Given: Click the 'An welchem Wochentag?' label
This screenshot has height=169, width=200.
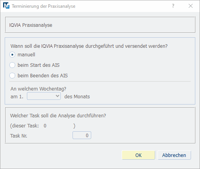Looking at the screenshot, I should (x=38, y=89).
